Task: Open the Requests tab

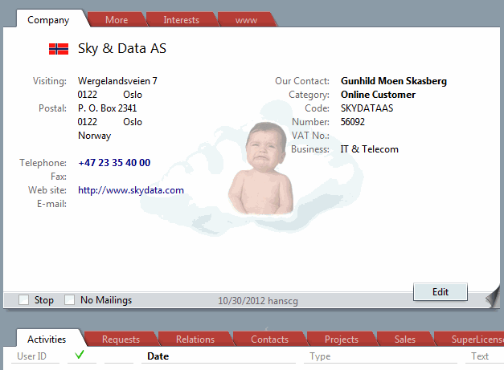Action: [x=121, y=340]
